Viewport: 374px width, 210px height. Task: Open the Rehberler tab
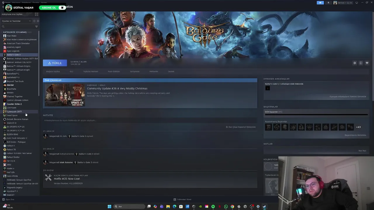coord(154,71)
